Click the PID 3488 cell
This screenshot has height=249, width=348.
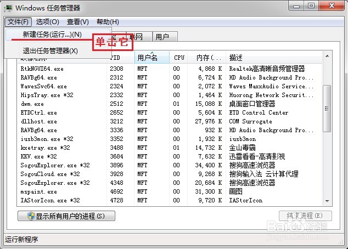click(116, 148)
